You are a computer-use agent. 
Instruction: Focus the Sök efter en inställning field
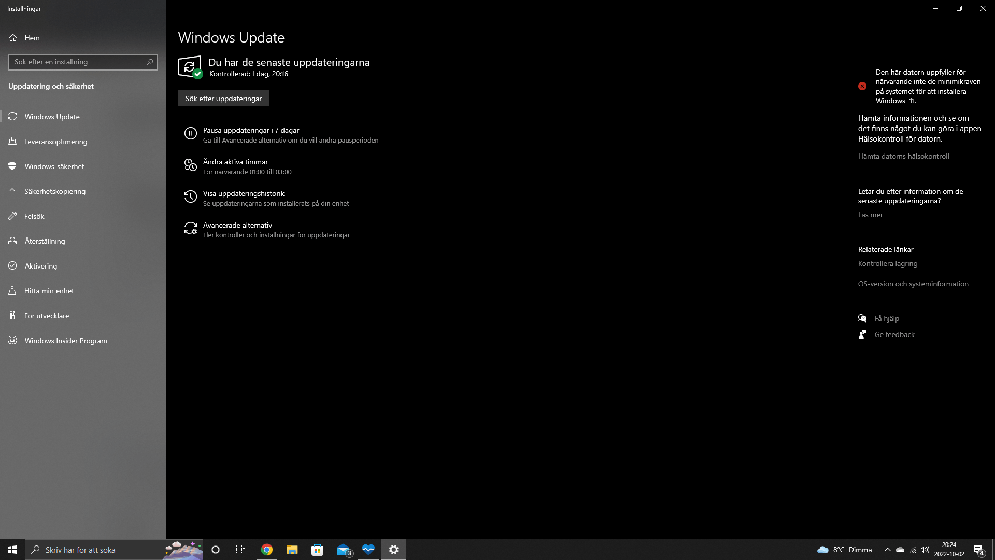click(x=83, y=62)
